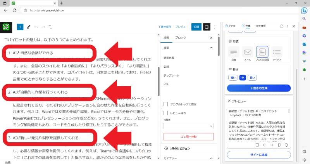The height and width of the screenshot is (164, 310).
Task: Open the editor options three-dot menu
Action: tap(215, 27)
